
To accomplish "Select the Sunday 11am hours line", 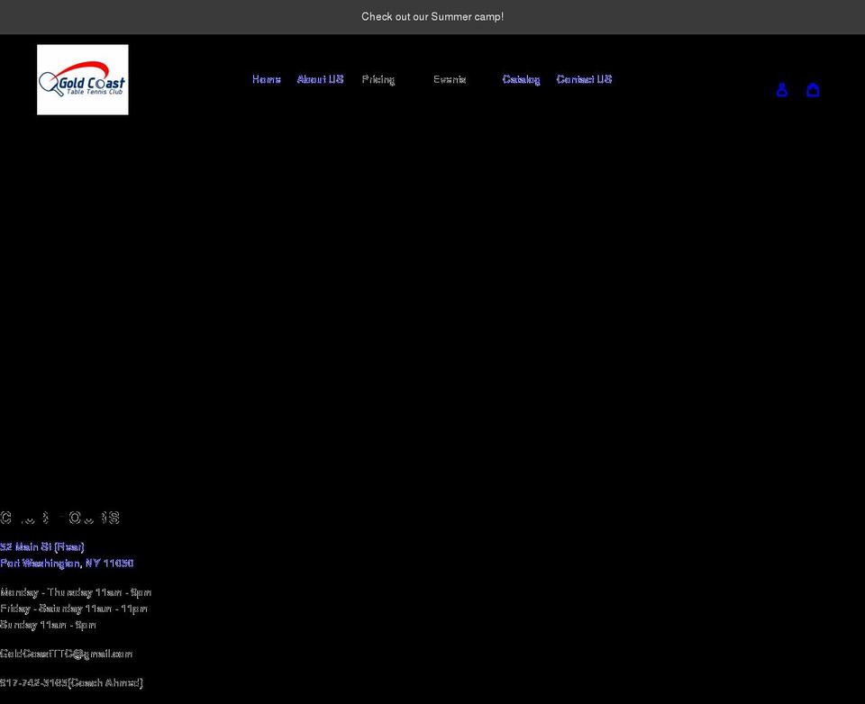I will coord(48,625).
